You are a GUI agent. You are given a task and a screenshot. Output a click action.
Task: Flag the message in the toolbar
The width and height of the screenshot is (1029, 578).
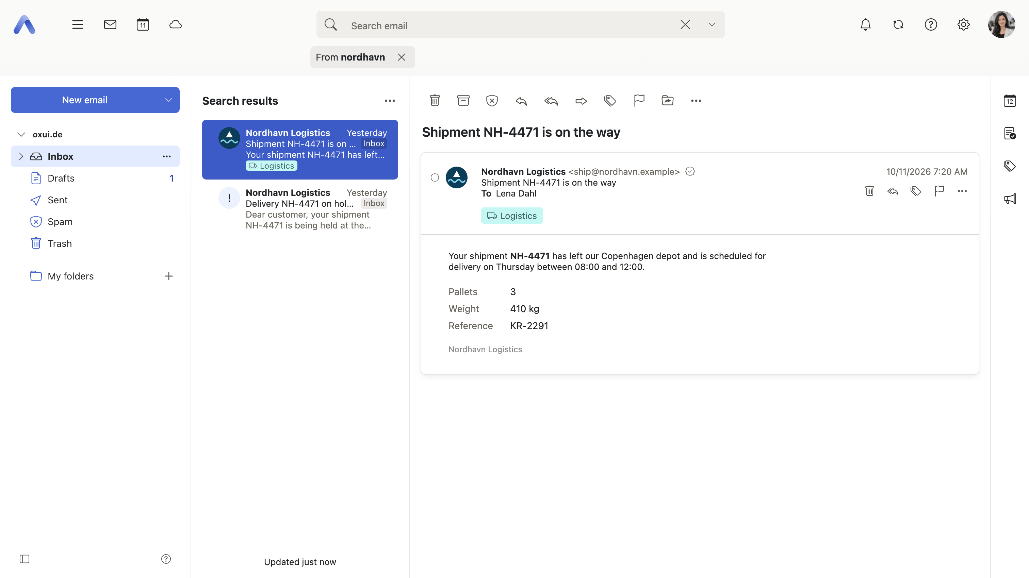[x=639, y=101]
